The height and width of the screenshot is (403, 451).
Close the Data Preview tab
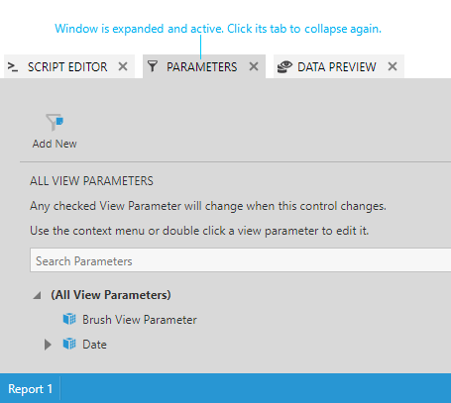[x=393, y=66]
